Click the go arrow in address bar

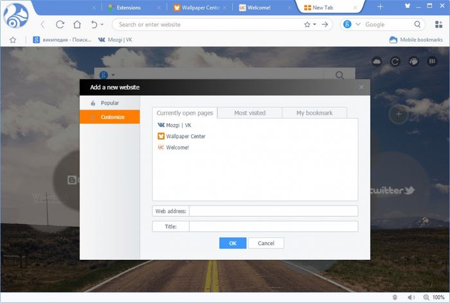pos(325,24)
